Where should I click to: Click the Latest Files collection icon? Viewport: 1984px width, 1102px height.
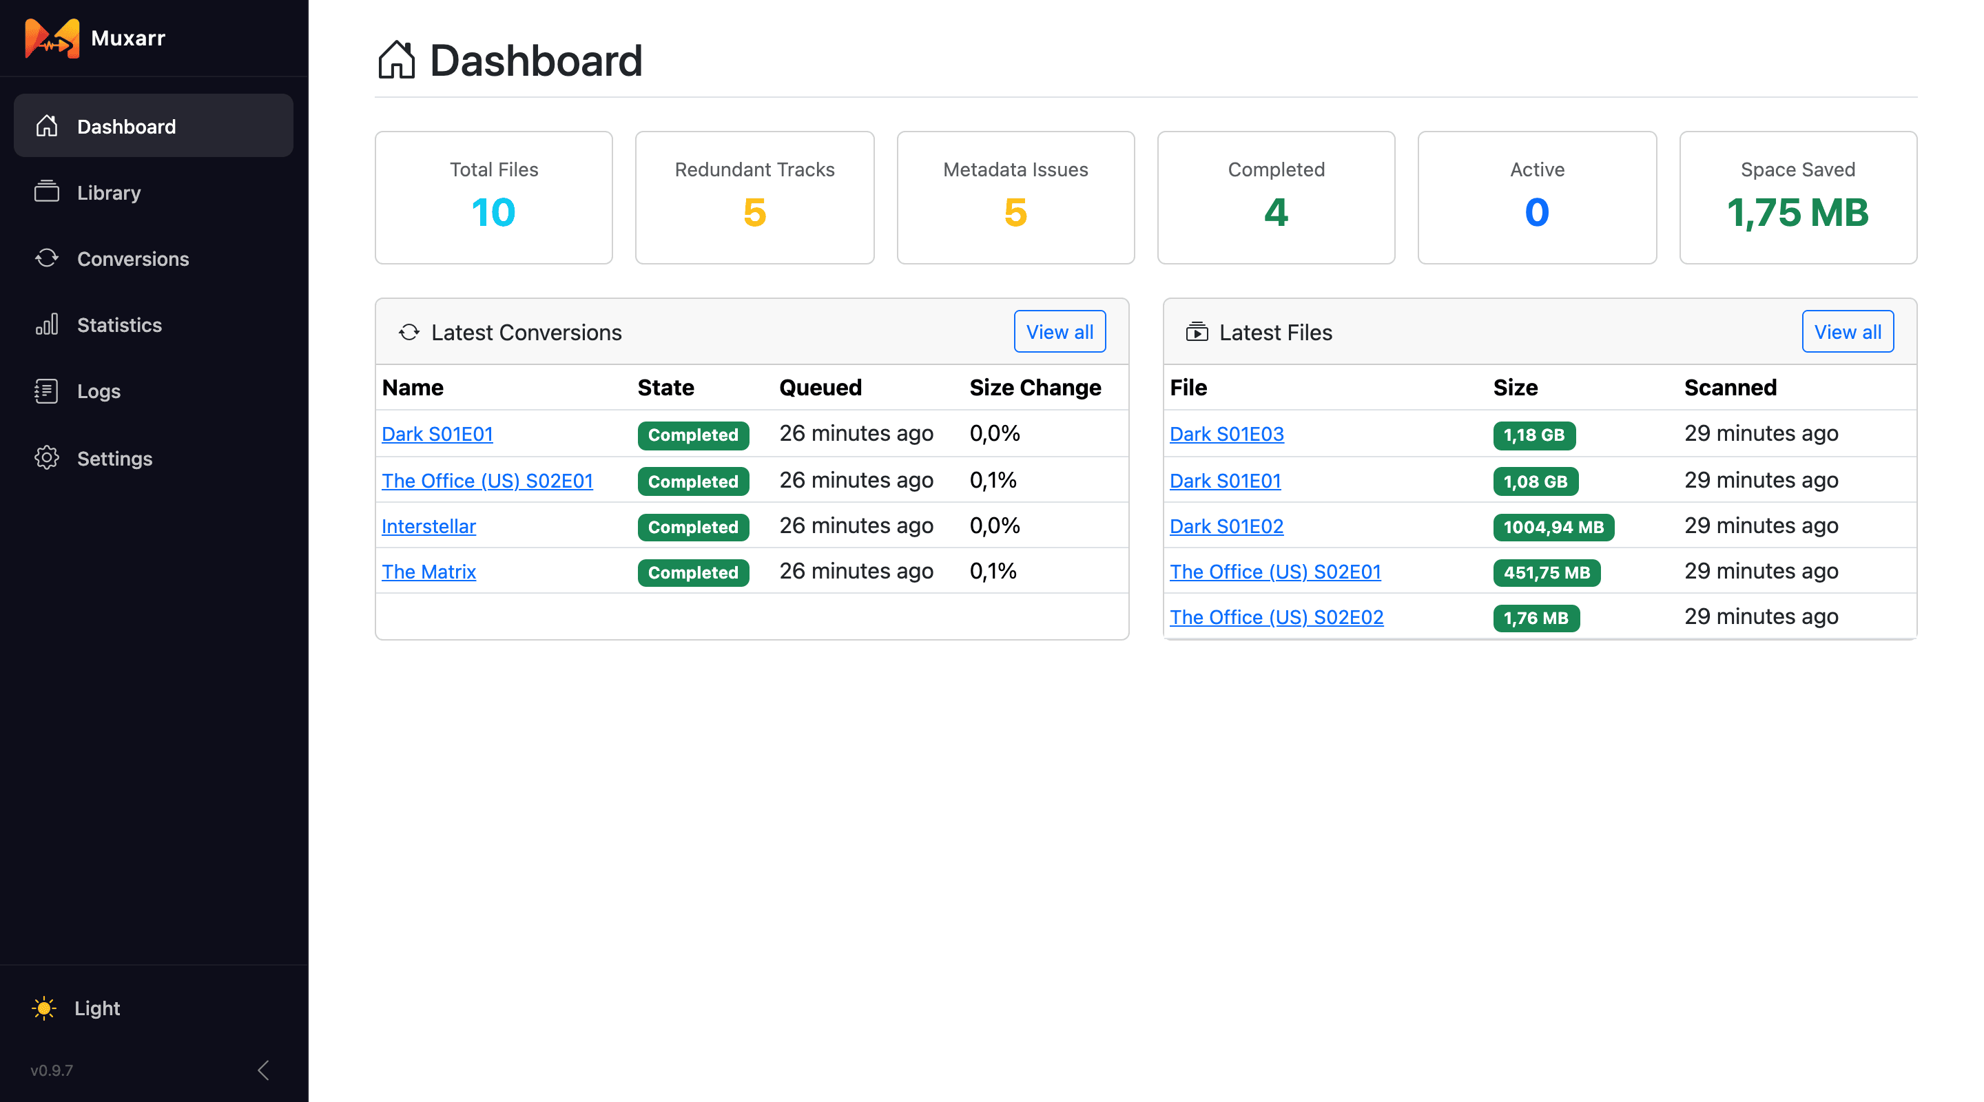pyautogui.click(x=1197, y=332)
